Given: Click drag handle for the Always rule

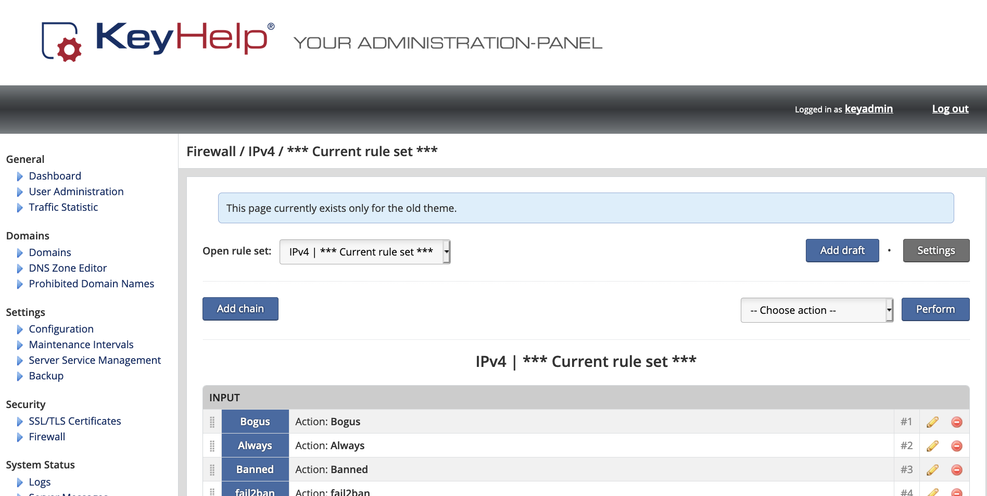Looking at the screenshot, I should tap(212, 446).
